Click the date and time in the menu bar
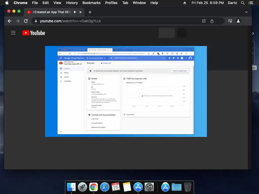Image resolution: width=259 pixels, height=194 pixels. 208,3
